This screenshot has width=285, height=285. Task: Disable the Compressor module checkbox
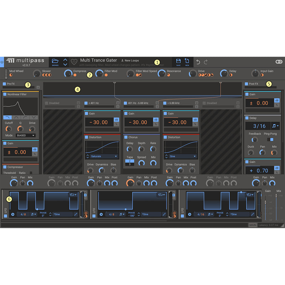click(5, 167)
